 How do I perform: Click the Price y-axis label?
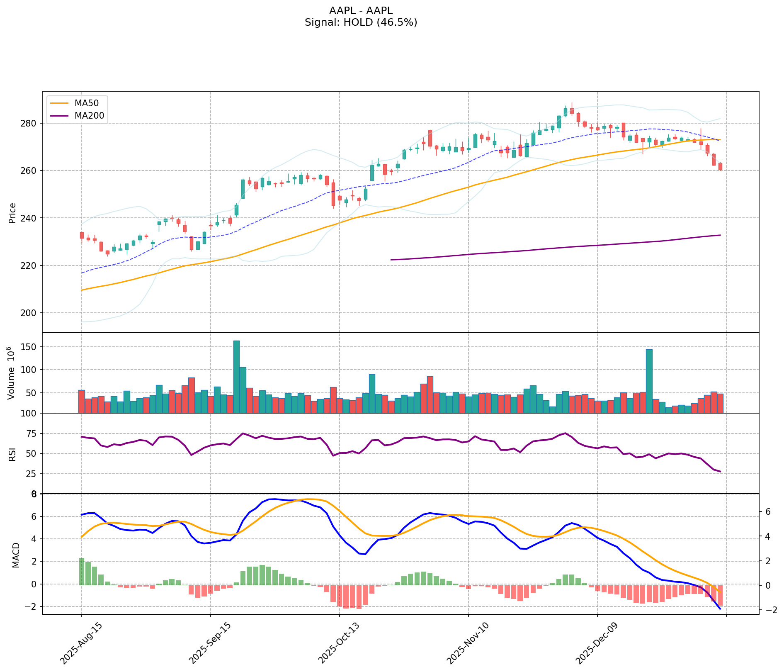pyautogui.click(x=12, y=213)
